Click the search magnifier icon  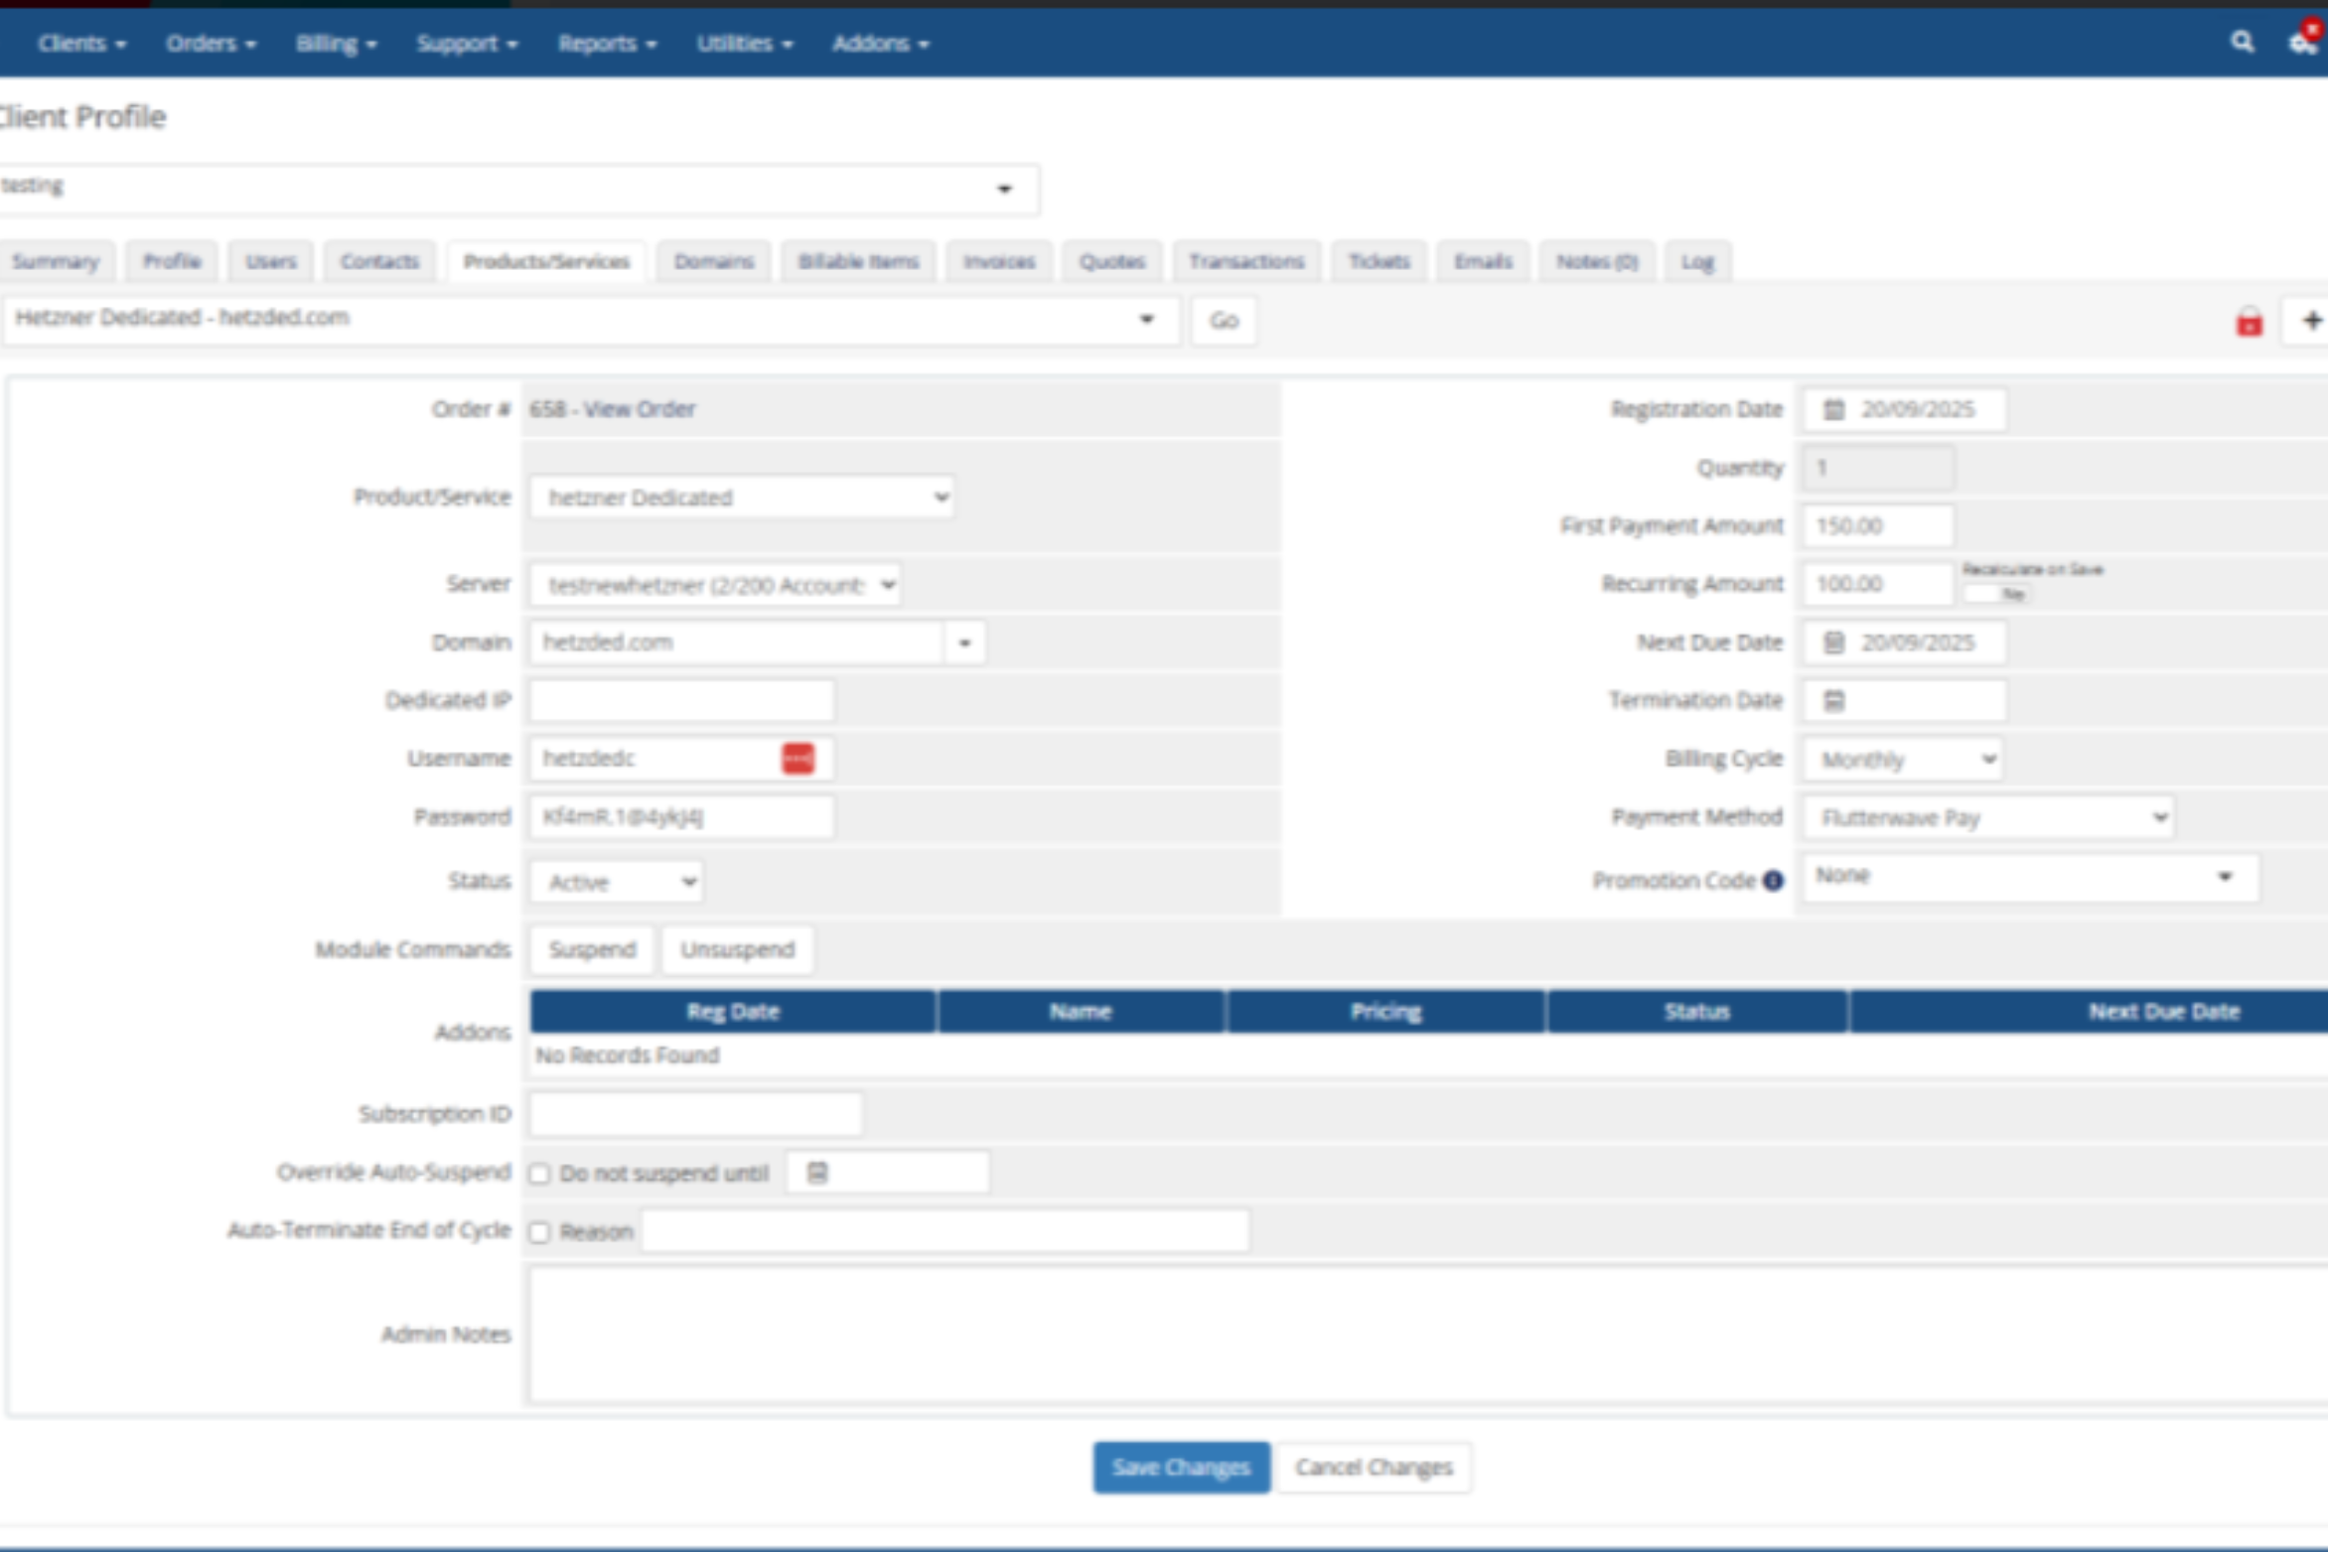coord(2242,43)
